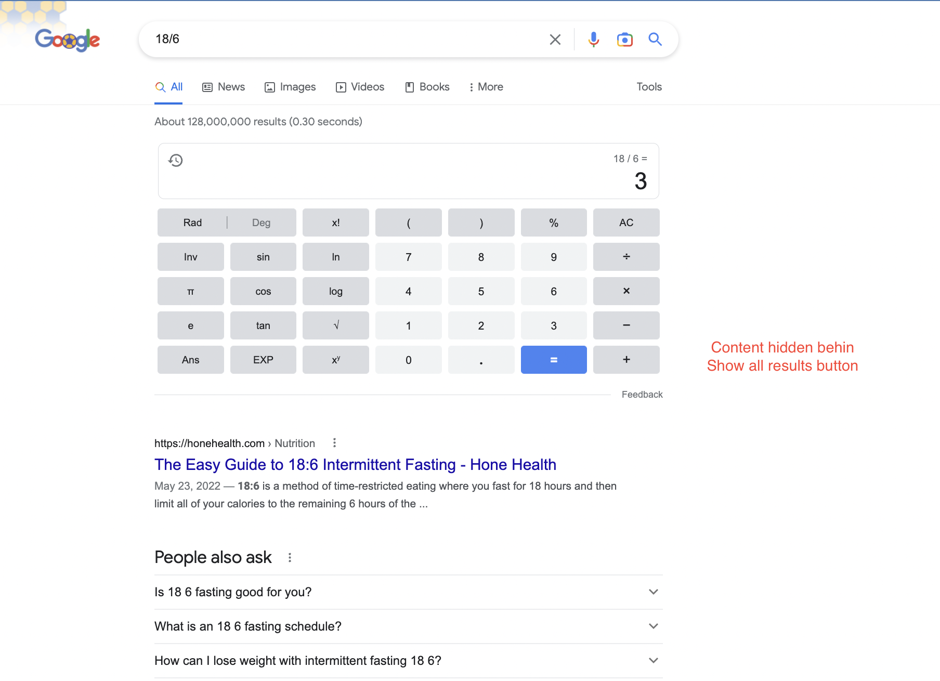Open options for the Hone Health result
This screenshot has width=940, height=681.
click(x=334, y=443)
